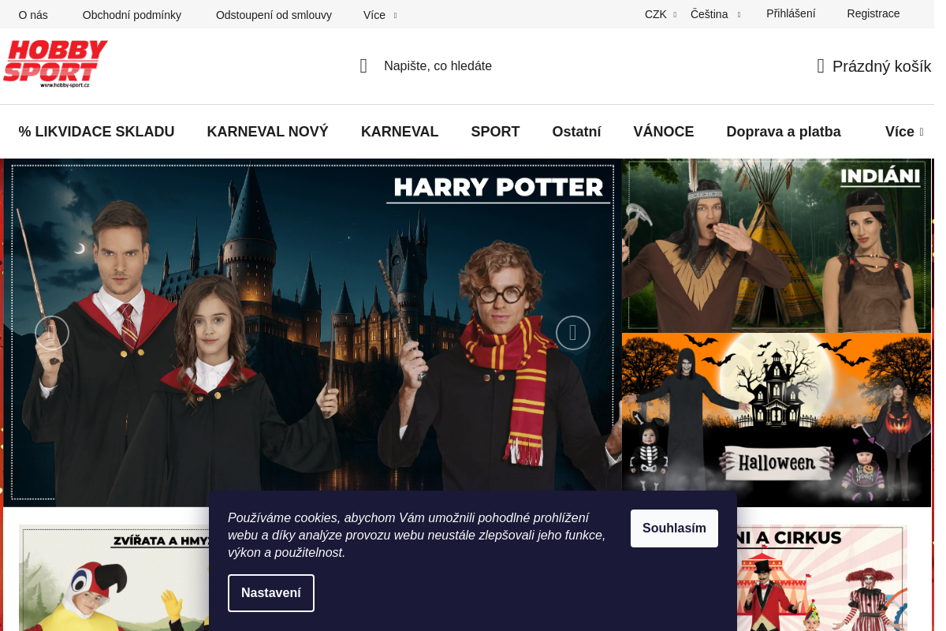
Task: Open cookie Nastavení button
Action: 271,593
